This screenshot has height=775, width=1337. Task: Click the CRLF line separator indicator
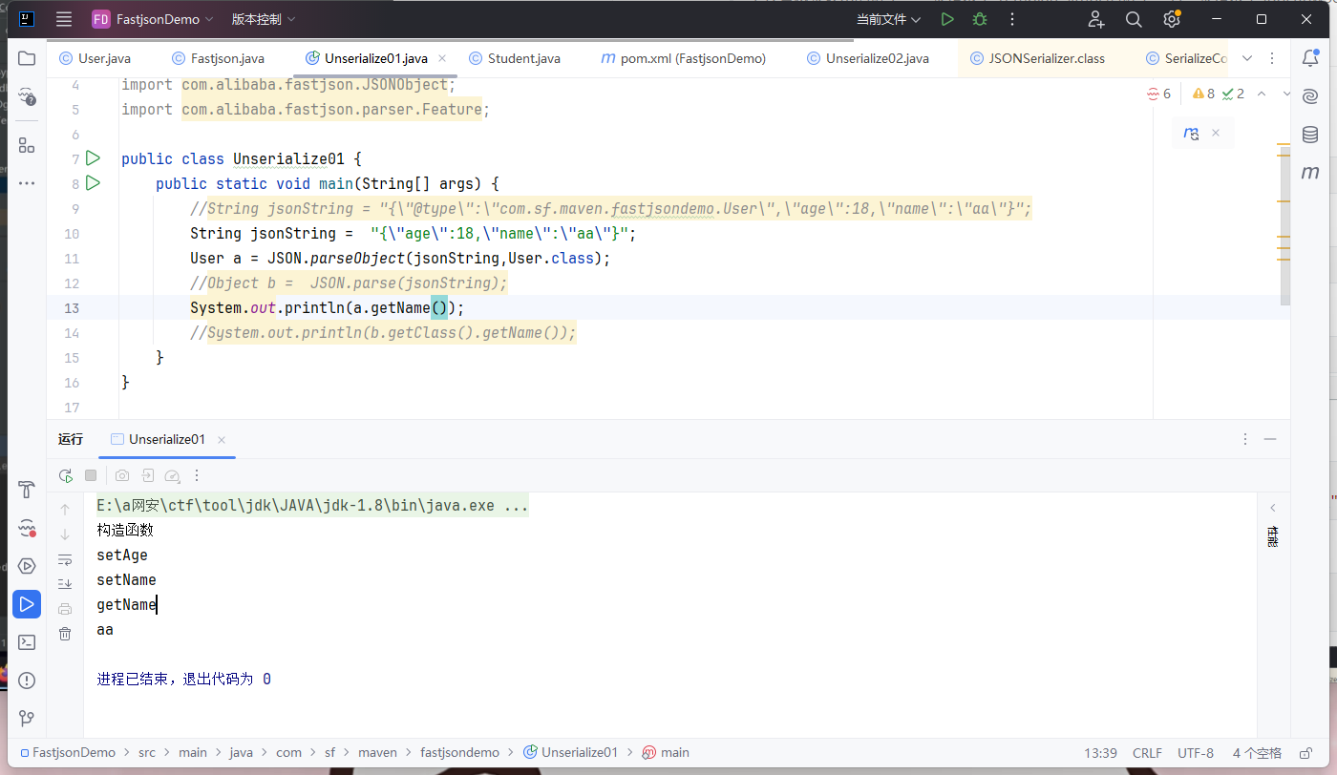(x=1147, y=753)
